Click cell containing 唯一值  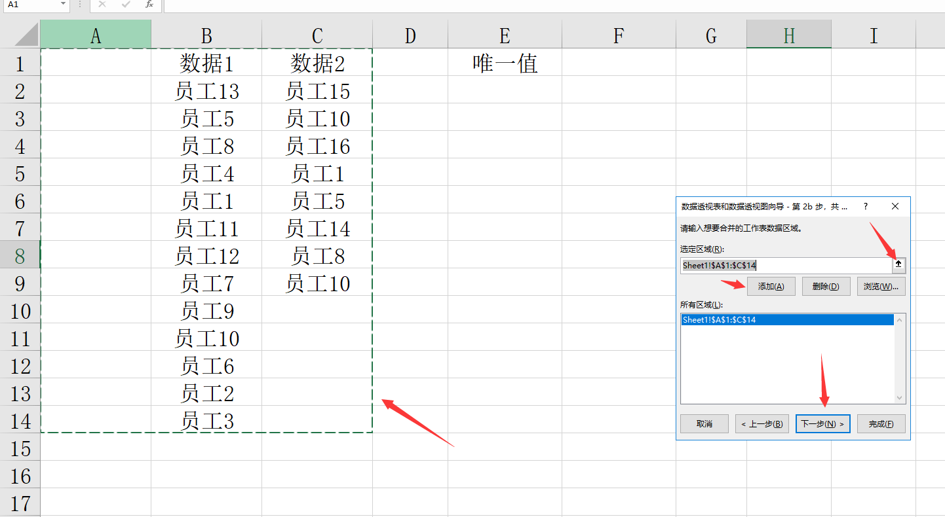505,63
